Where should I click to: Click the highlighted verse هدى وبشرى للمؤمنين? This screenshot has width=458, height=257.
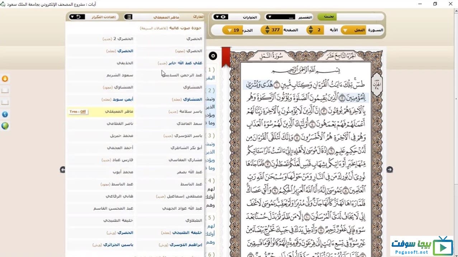tap(306, 91)
